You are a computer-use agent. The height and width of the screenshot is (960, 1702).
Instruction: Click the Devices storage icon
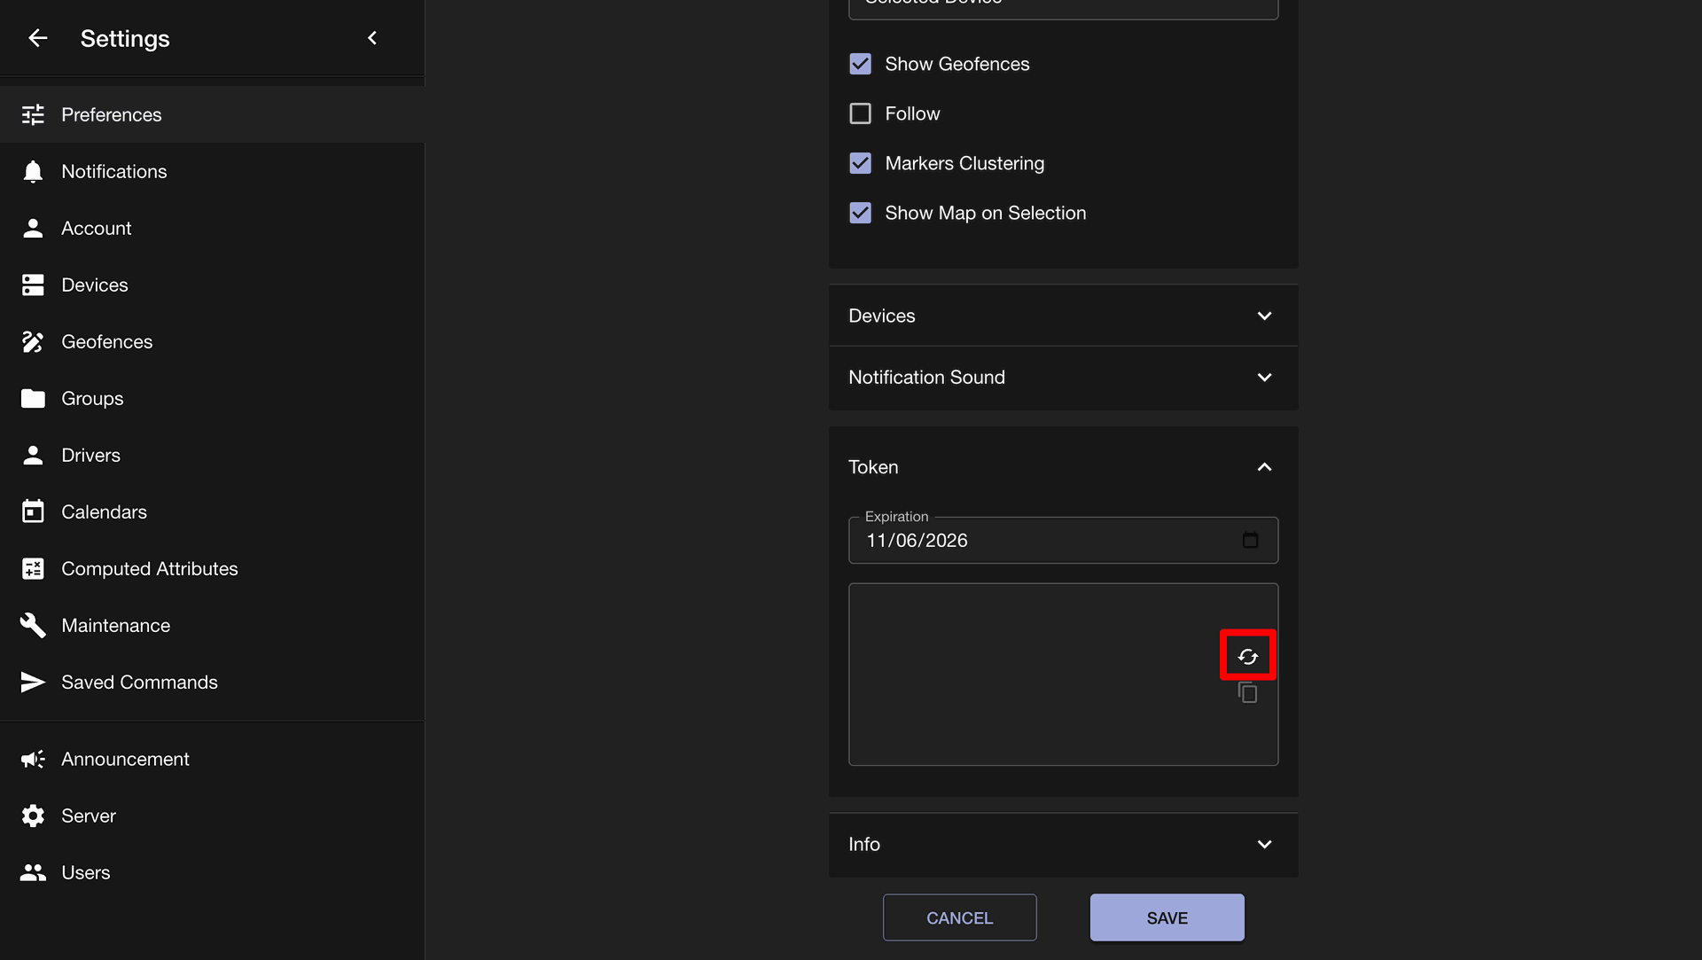tap(33, 285)
